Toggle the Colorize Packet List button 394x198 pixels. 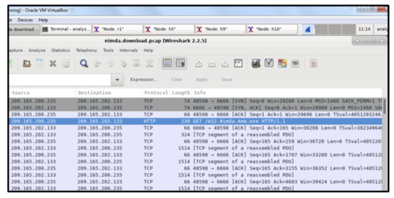click(x=167, y=64)
